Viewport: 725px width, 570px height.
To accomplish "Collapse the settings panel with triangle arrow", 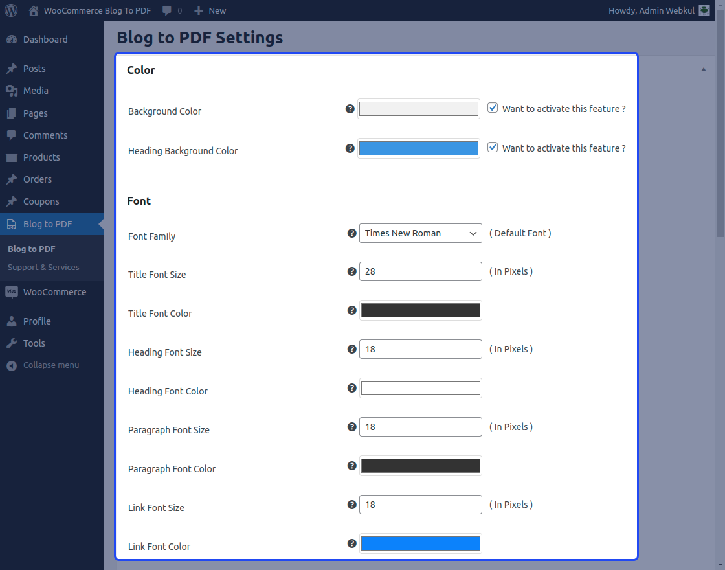I will pos(704,69).
